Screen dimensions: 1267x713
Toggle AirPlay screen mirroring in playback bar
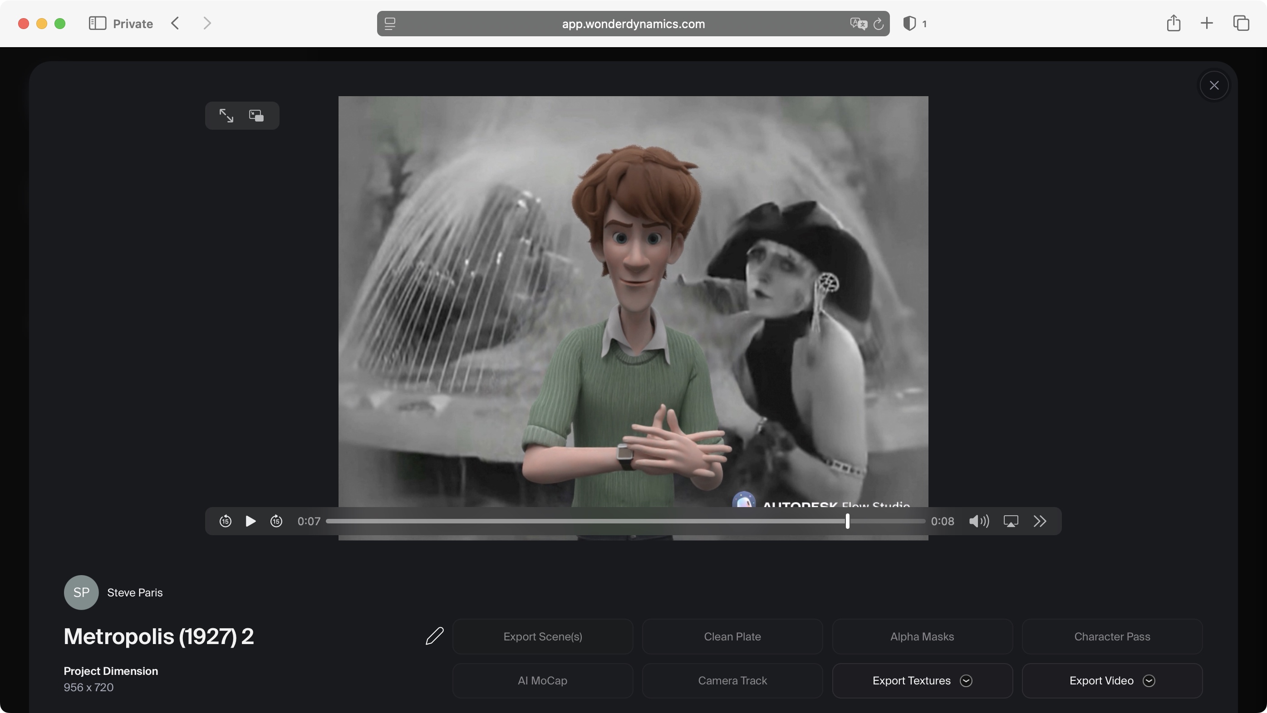1011,521
